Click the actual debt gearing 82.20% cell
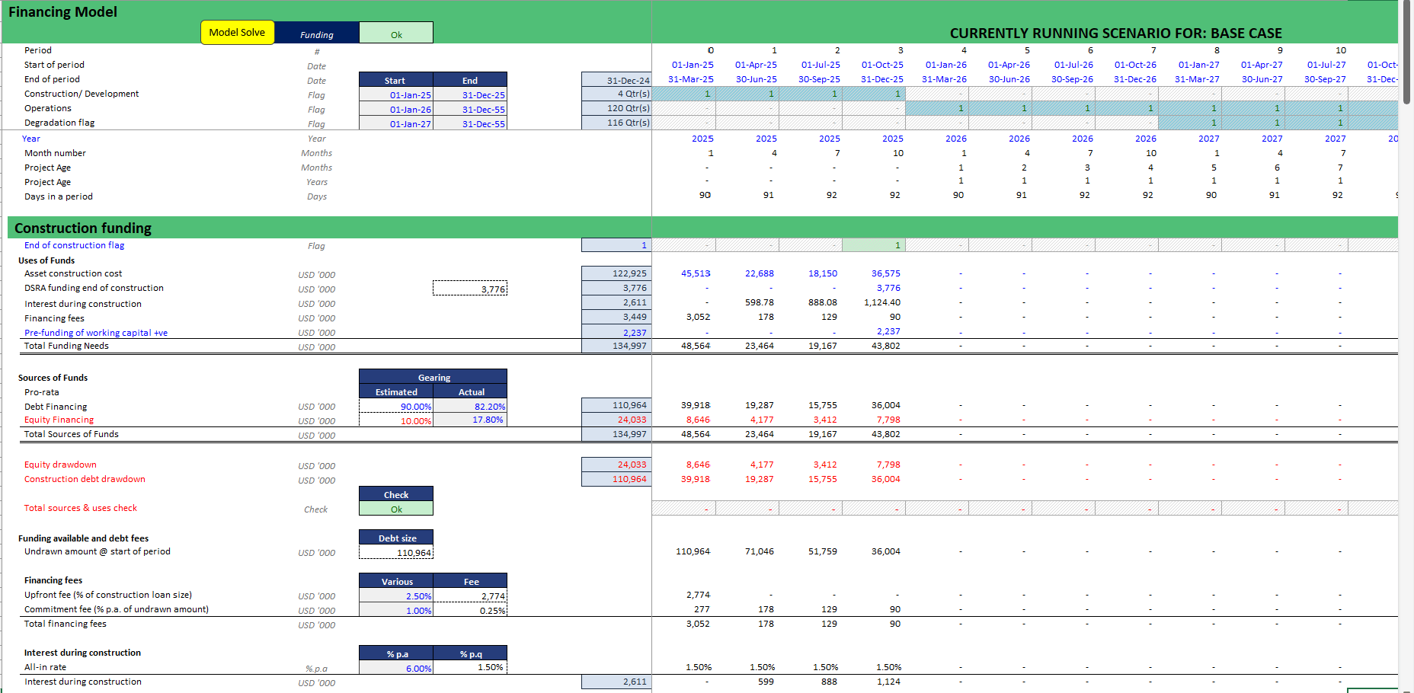This screenshot has height=693, width=1414. 470,407
